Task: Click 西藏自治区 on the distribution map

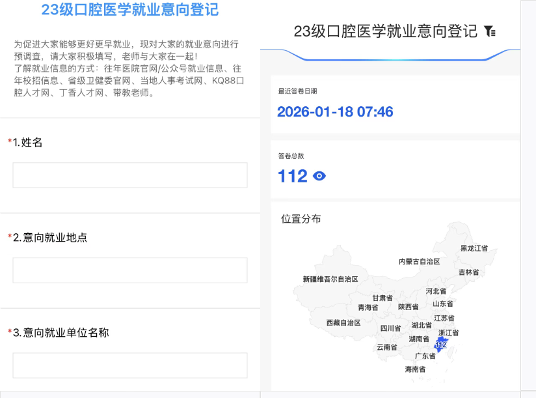Action: [343, 322]
